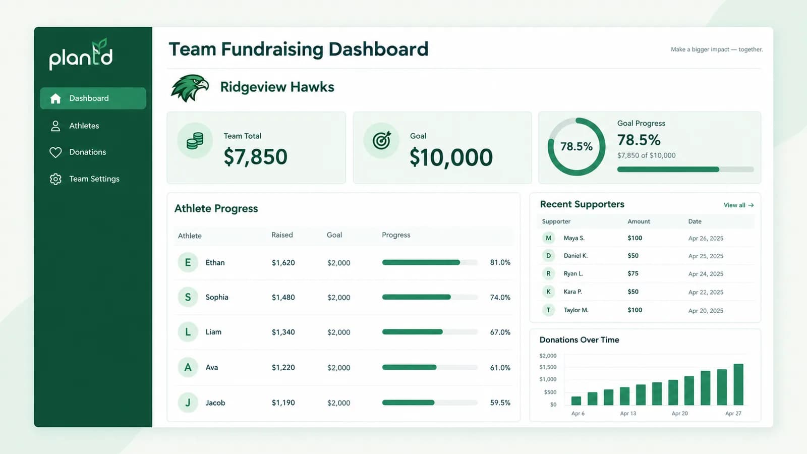
Task: Click Ava's A avatar badge
Action: point(188,367)
